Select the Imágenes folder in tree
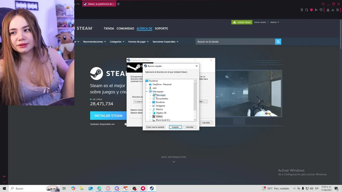The height and width of the screenshot is (192, 342). (160, 106)
